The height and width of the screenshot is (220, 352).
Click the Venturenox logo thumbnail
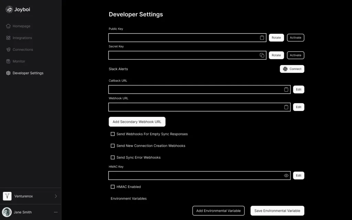tap(7, 196)
